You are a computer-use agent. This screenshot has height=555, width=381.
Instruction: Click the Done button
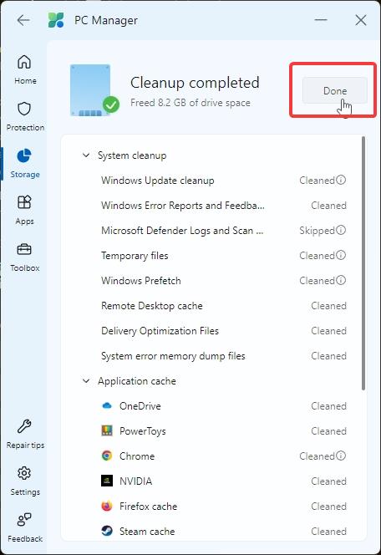click(335, 90)
